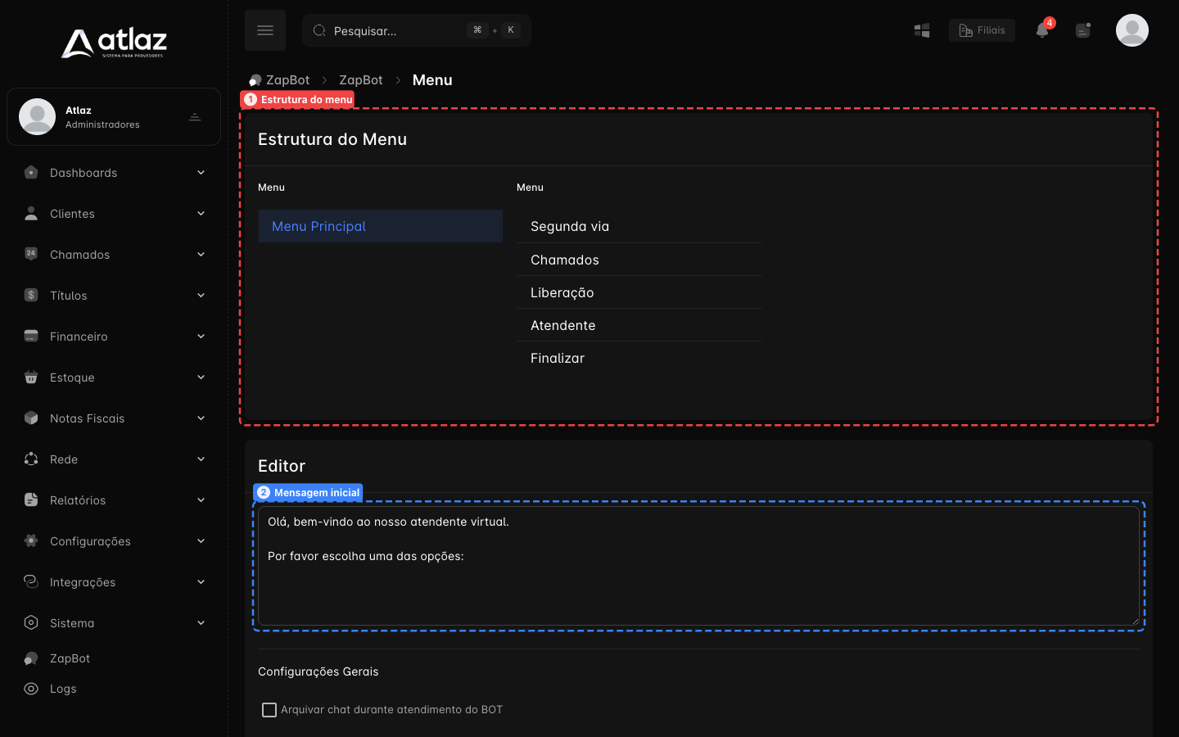Click the Financeiro card icon

31,336
